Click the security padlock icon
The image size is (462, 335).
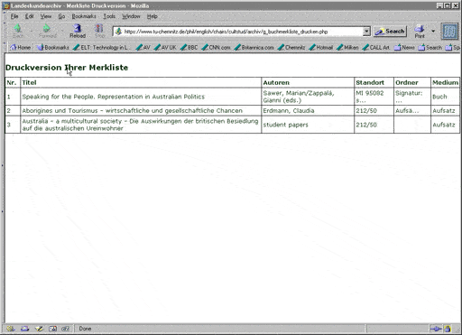tap(448, 329)
